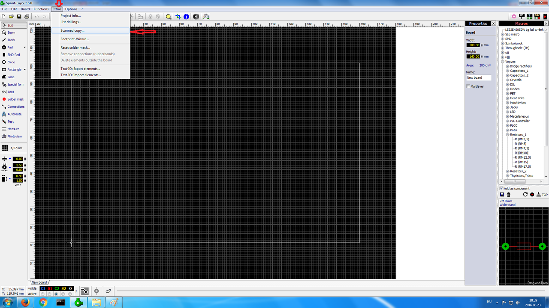Open the Board menu
Viewport: 549px width, 308px height.
click(x=25, y=9)
